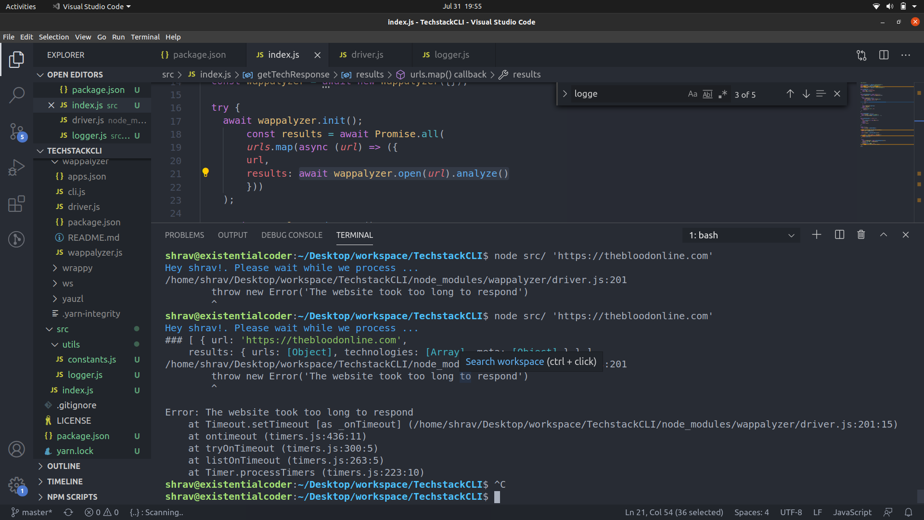Switch to the PROBLEMS panel tab

point(184,235)
